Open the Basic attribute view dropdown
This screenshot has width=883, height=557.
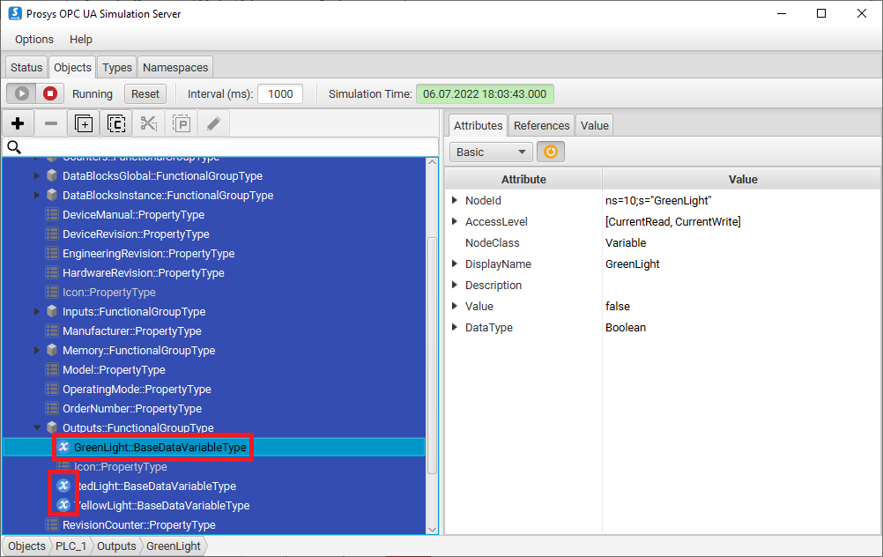[491, 152]
